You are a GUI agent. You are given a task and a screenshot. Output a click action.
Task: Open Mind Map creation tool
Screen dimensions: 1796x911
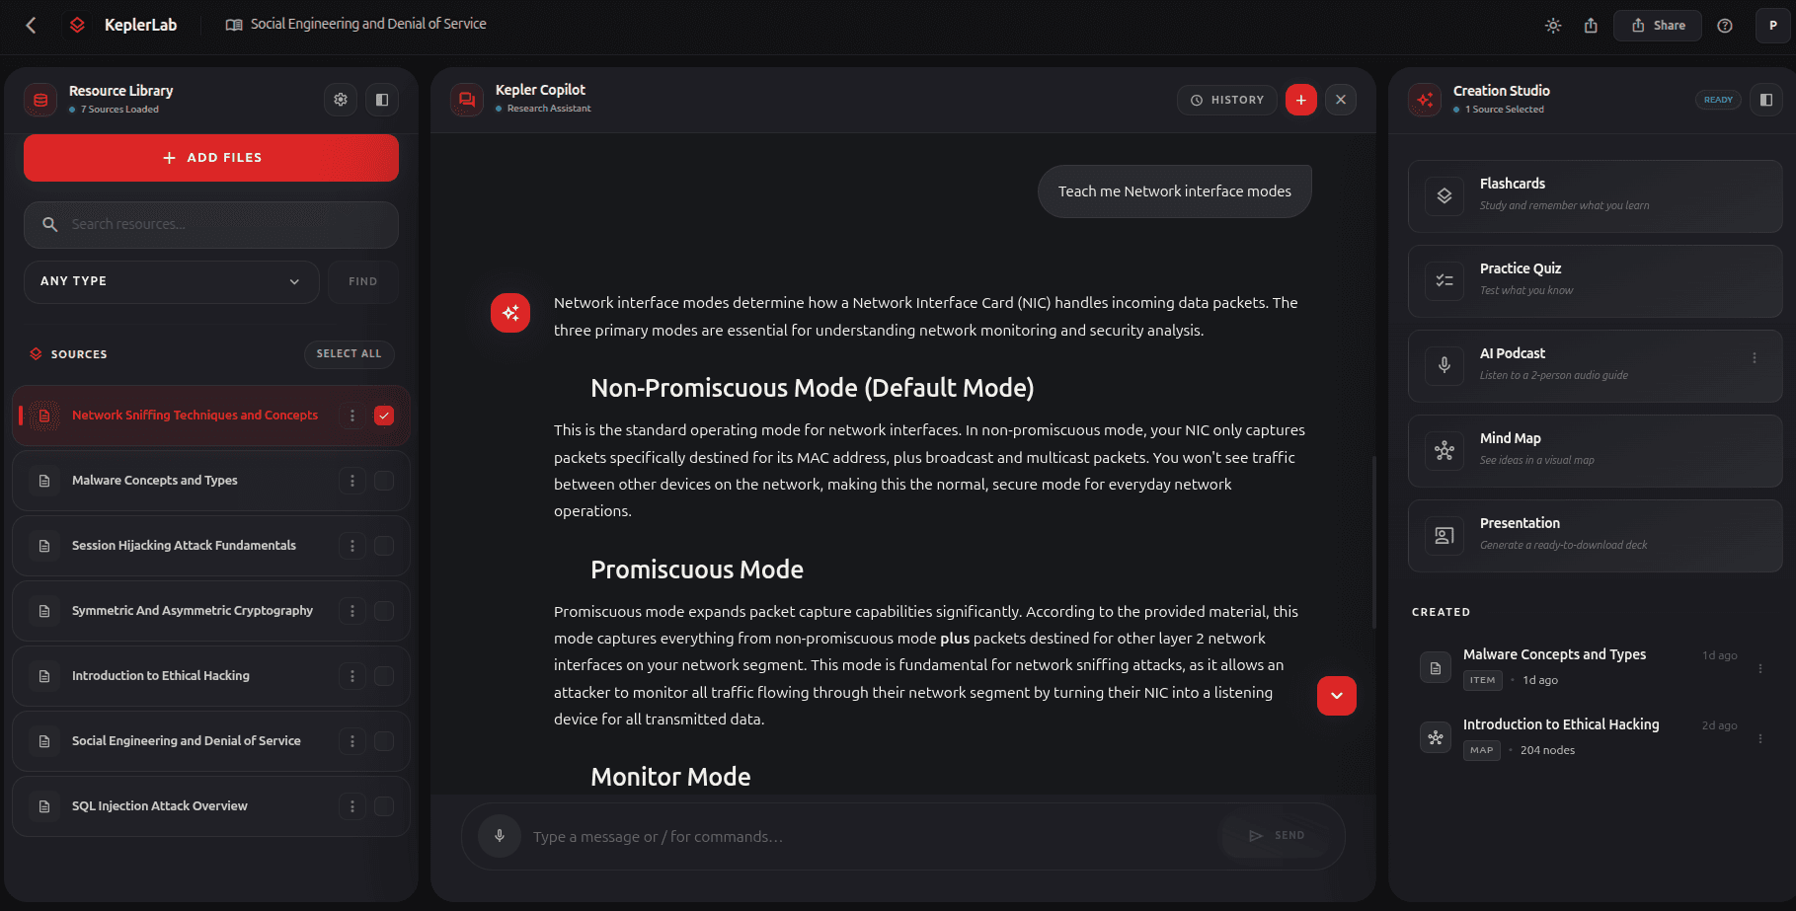[1595, 451]
